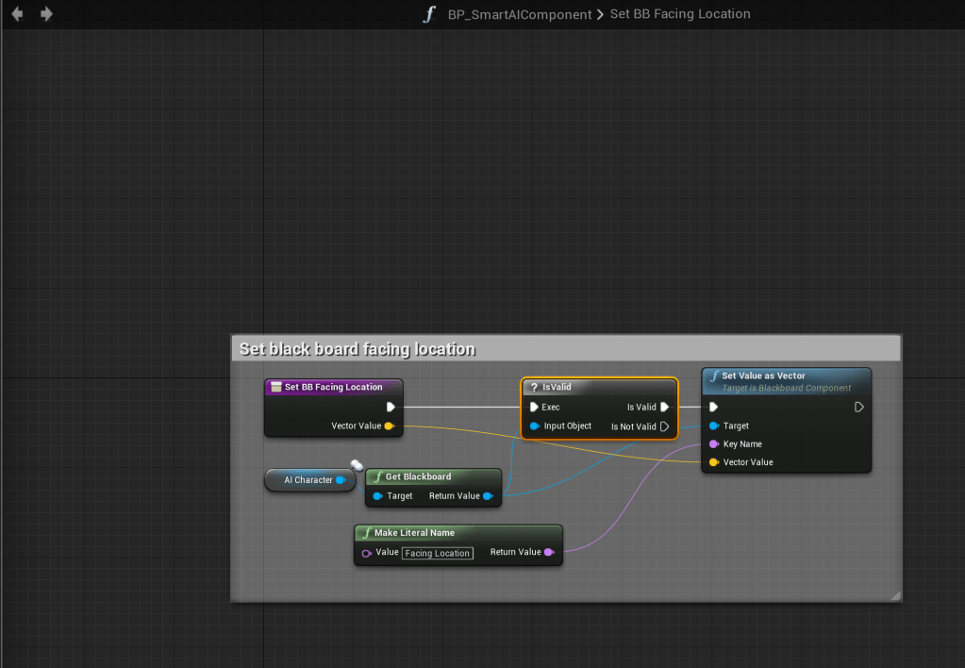Click the forward navigation arrow
This screenshot has width=965, height=668.
point(46,14)
